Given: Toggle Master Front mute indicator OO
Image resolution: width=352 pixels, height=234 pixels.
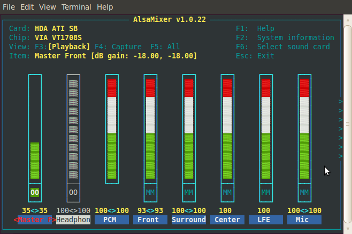Looking at the screenshot, I should [35, 192].
